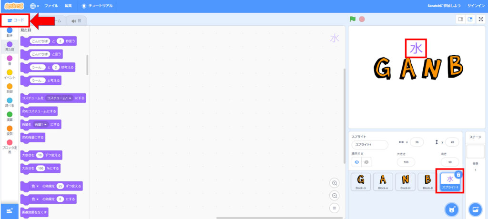This screenshot has width=488, height=219.
Task: Select the 動き block category
Action: [10, 32]
